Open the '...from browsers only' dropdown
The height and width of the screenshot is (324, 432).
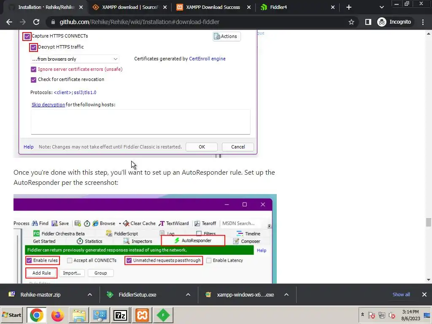75,59
